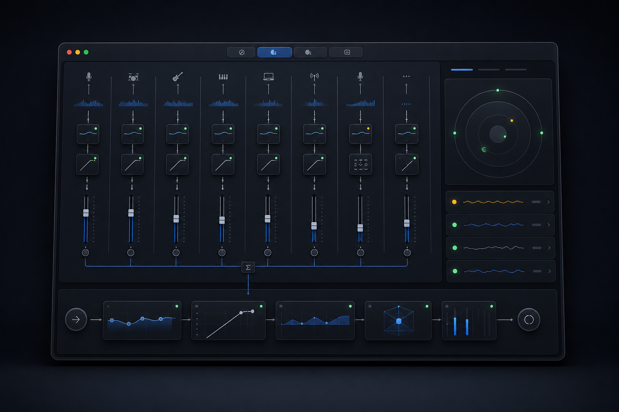Image resolution: width=619 pixels, height=412 pixels.
Task: Switch to the middle gray side panel tab
Action: pyautogui.click(x=489, y=70)
